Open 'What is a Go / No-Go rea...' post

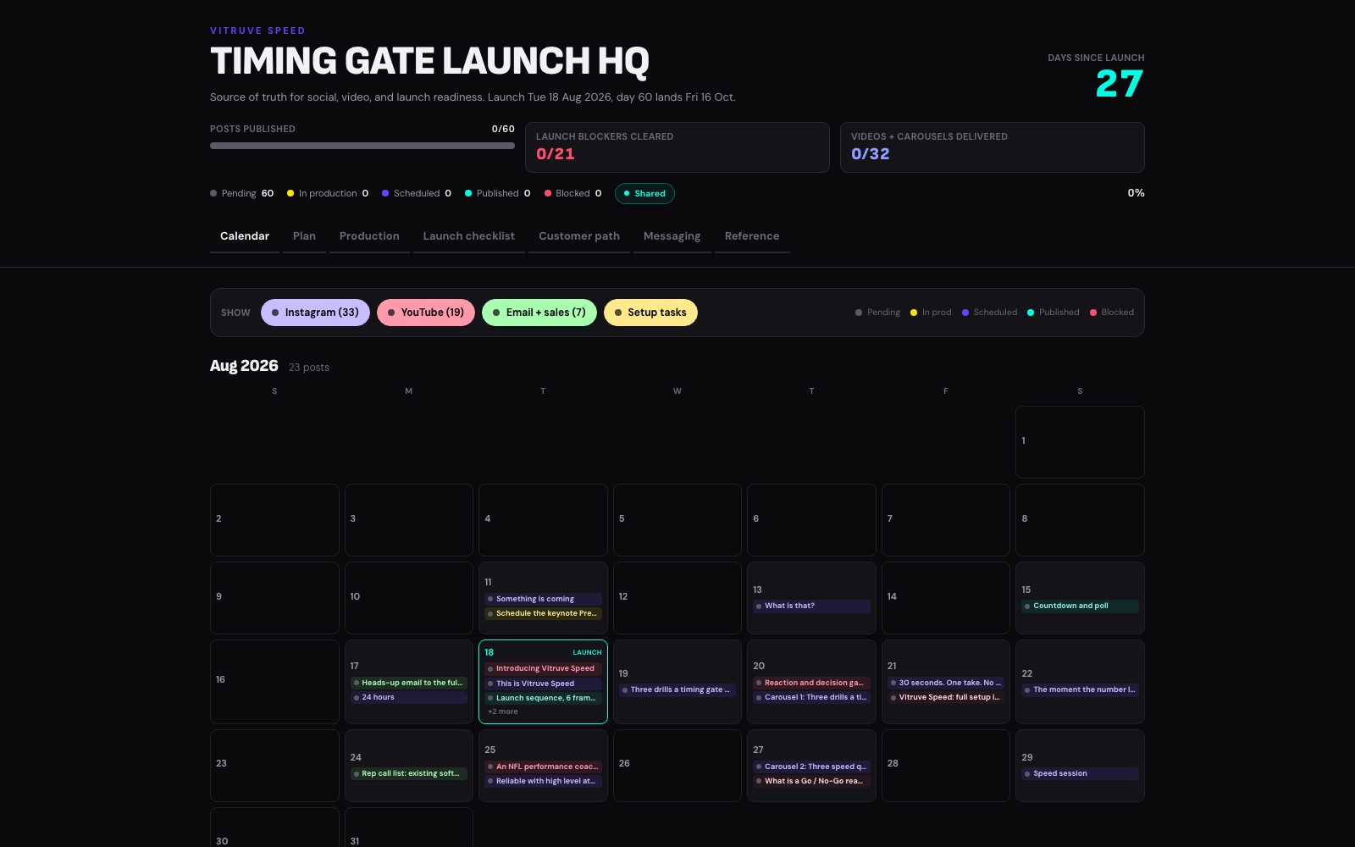(811, 781)
